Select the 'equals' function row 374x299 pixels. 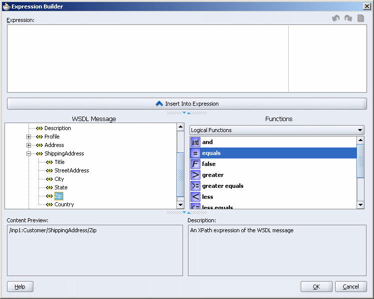[x=273, y=153]
